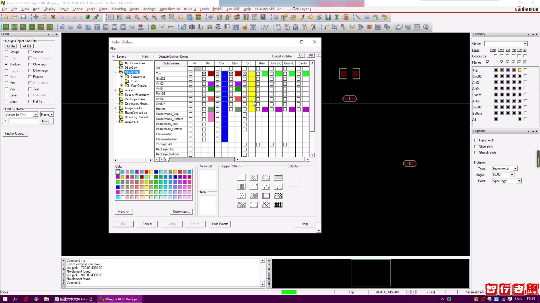The width and height of the screenshot is (540, 303).
Task: Save the design with the floppy icon
Action: 23,17
